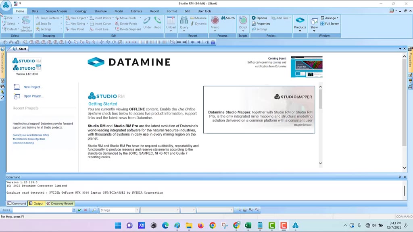The width and height of the screenshot is (413, 232).
Task: Open the User Tools ribbon tab
Action: tap(204, 11)
